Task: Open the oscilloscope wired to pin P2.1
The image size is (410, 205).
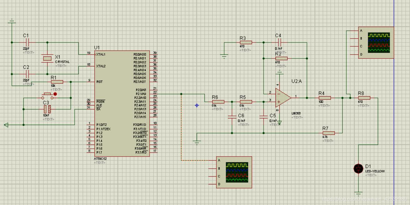Action: point(234,172)
